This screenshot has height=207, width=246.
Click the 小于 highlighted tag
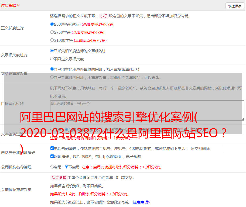pos(104,16)
